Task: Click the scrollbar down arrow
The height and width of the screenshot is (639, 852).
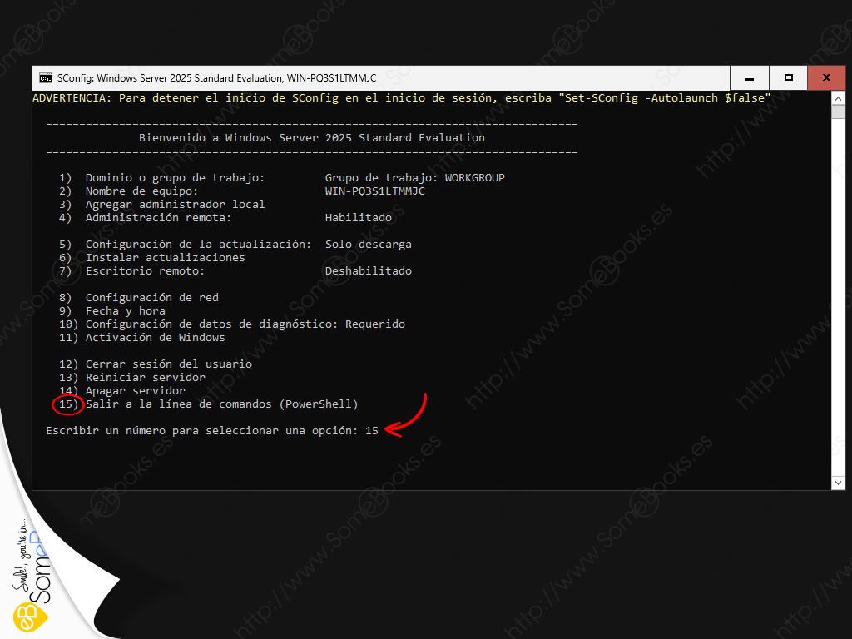Action: (839, 483)
